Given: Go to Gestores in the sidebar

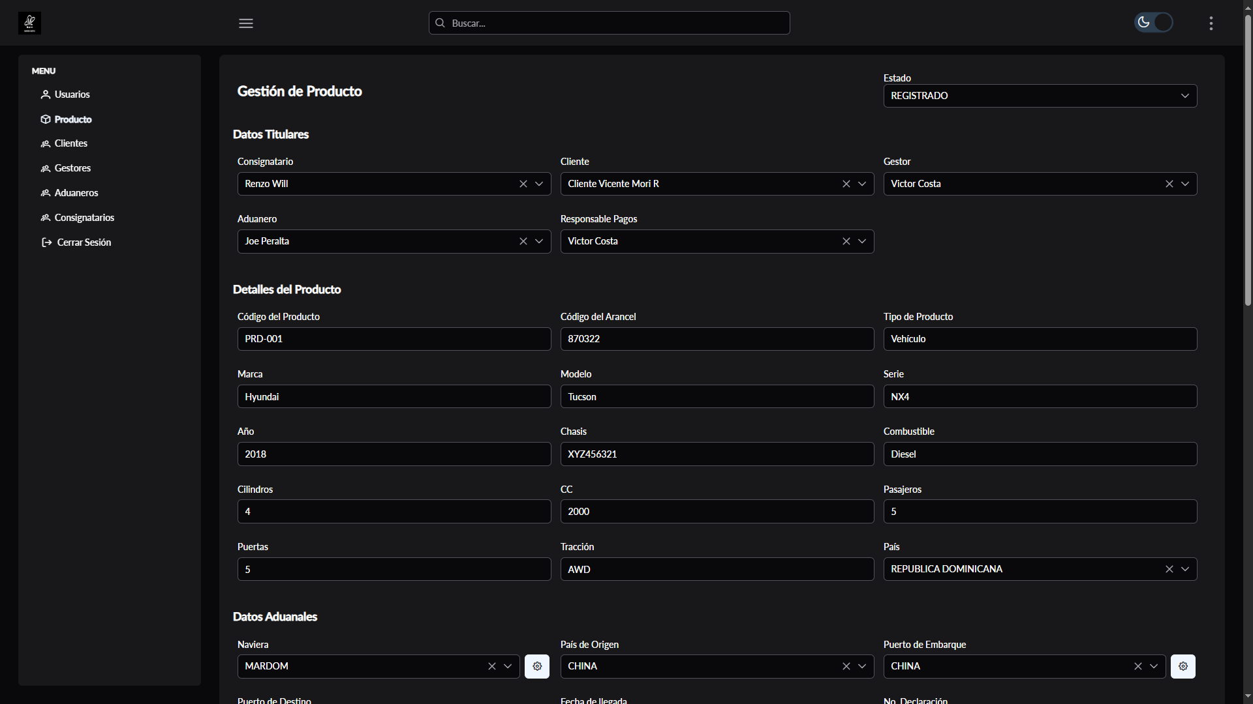Looking at the screenshot, I should point(72,168).
